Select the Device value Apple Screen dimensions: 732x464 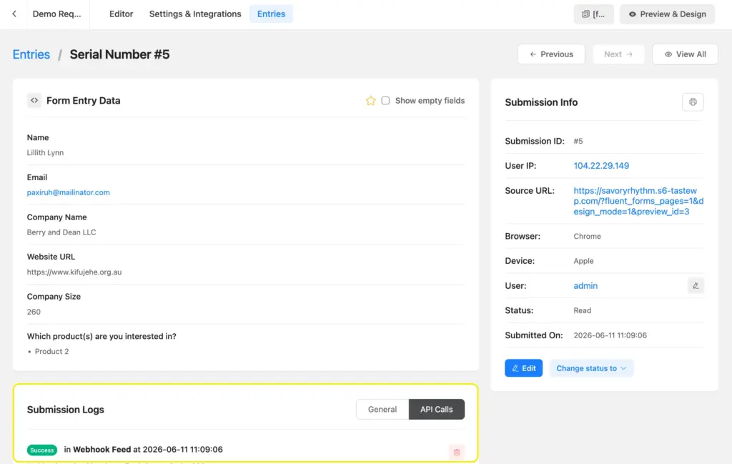point(583,261)
